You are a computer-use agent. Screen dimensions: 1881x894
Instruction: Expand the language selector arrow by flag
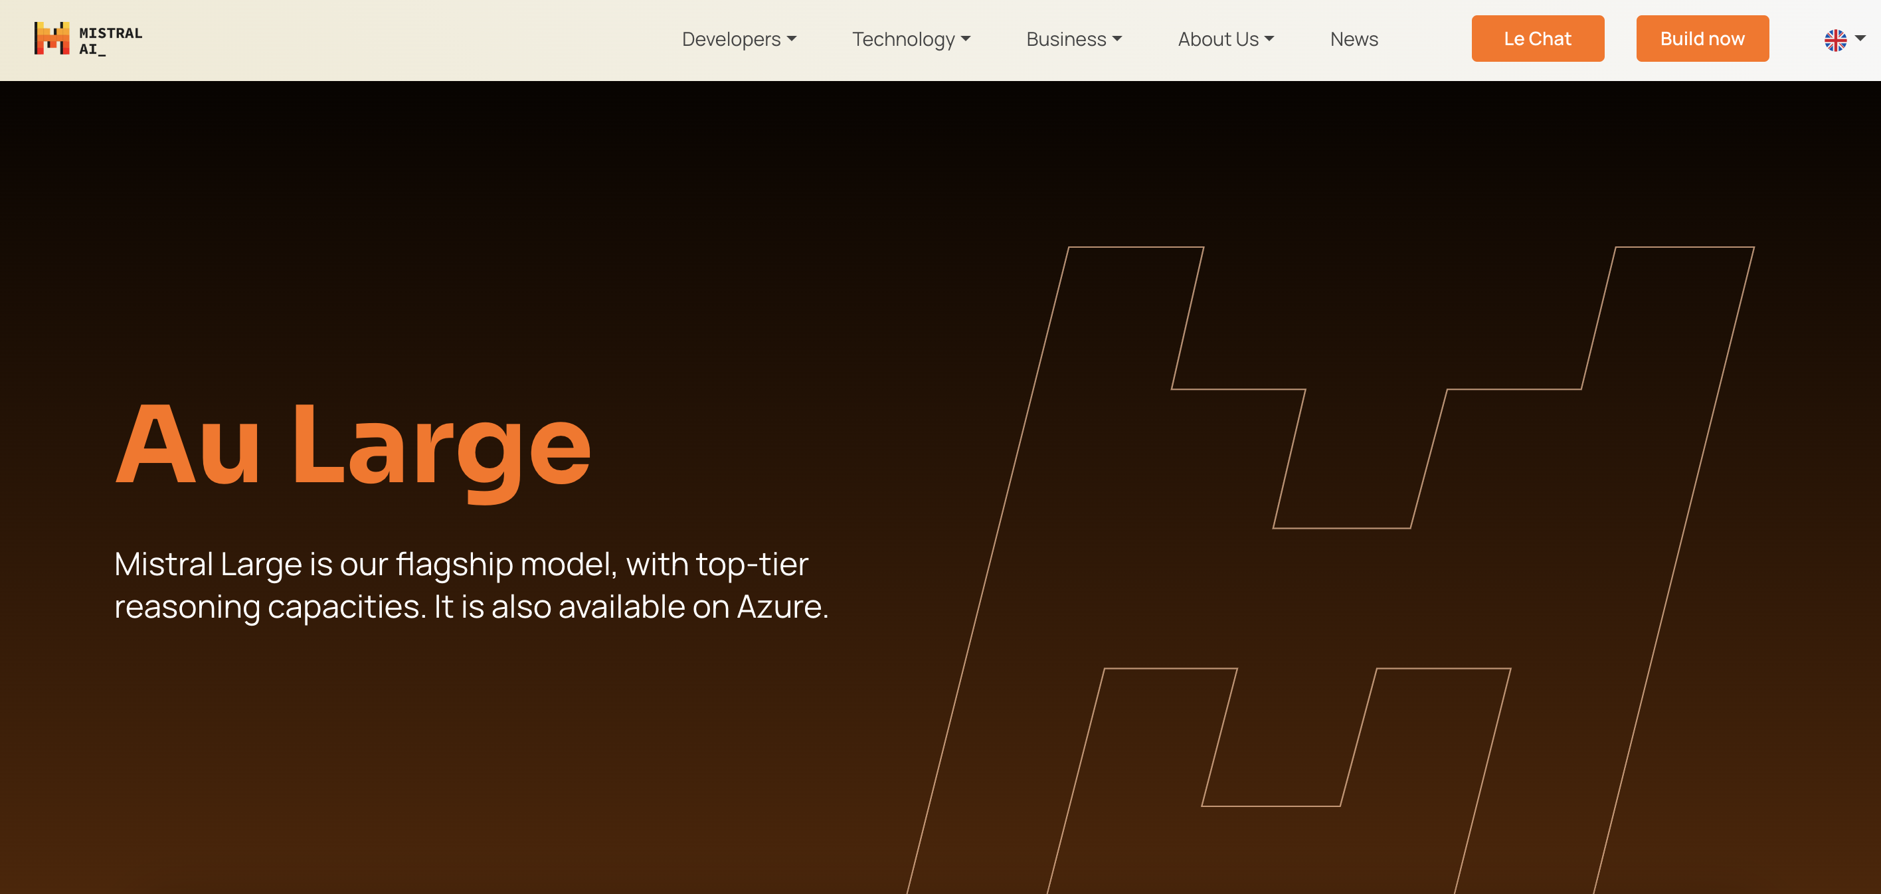1860,39
